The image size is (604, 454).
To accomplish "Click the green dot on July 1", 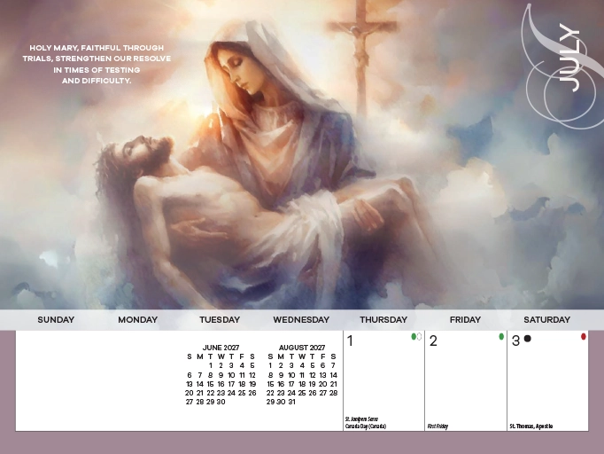I will click(414, 337).
